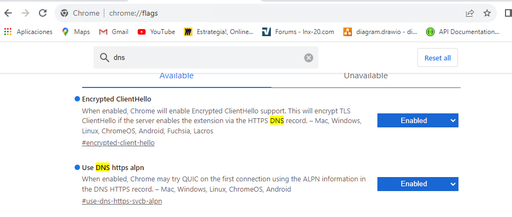This screenshot has width=512, height=217.
Task: Click the share page icon in address bar
Action: 470,13
